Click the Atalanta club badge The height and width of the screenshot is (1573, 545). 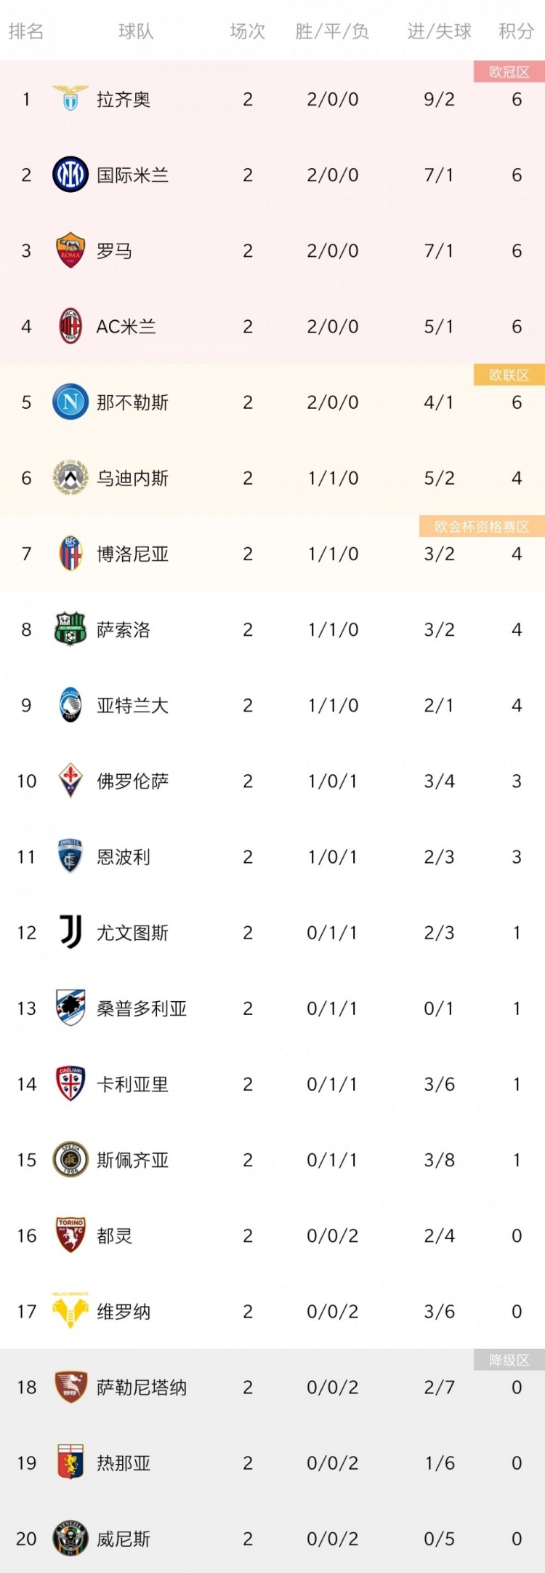point(70,705)
